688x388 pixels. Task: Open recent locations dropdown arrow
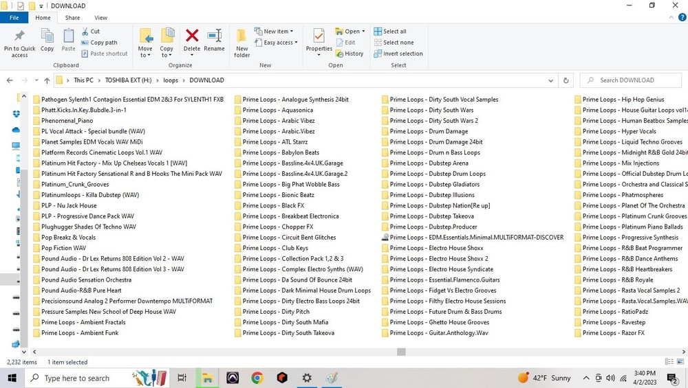pyautogui.click(x=36, y=80)
